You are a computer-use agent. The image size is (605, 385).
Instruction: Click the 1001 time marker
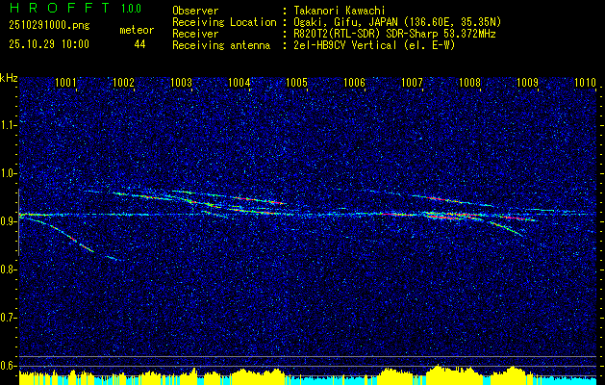click(x=65, y=83)
